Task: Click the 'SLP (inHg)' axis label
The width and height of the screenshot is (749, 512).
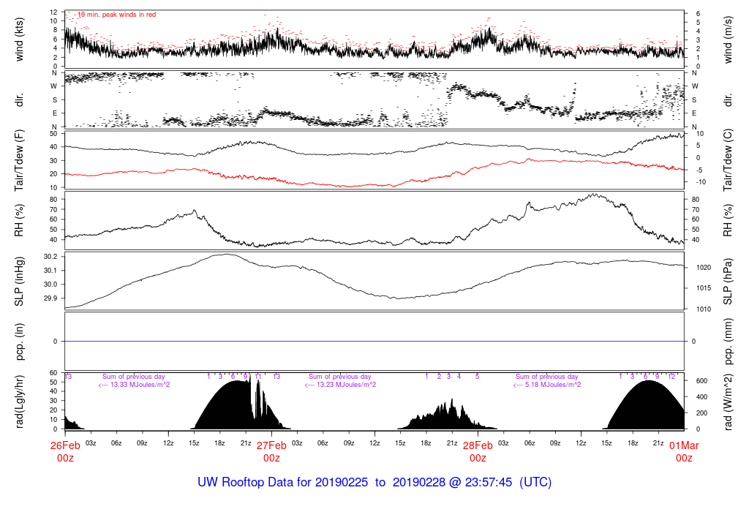Action: [19, 282]
